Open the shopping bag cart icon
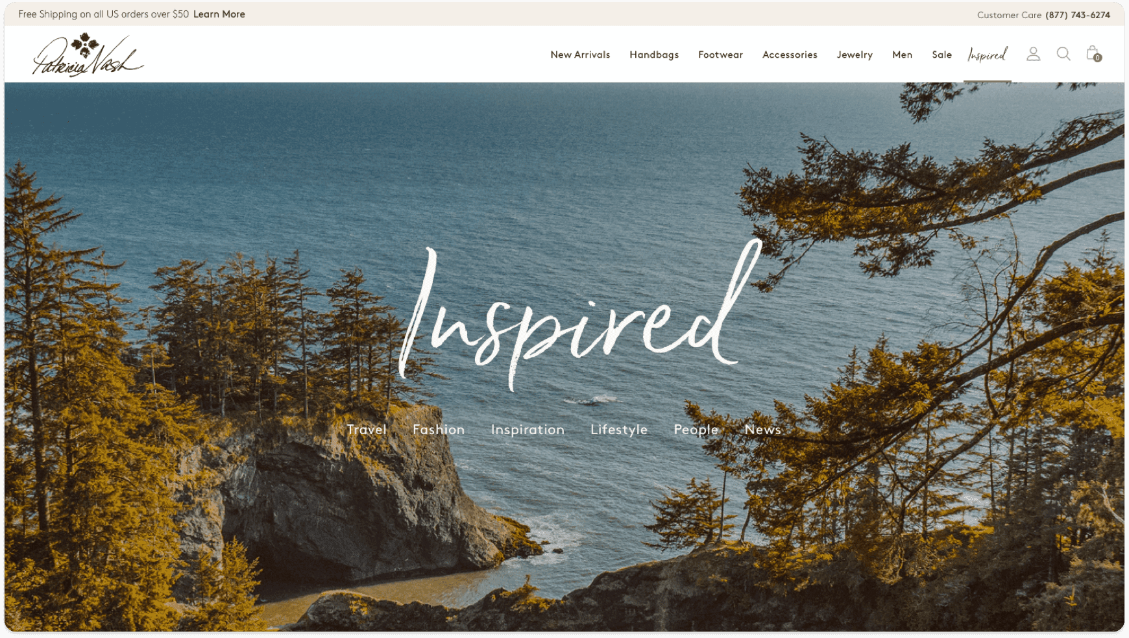This screenshot has height=638, width=1129. click(1094, 54)
